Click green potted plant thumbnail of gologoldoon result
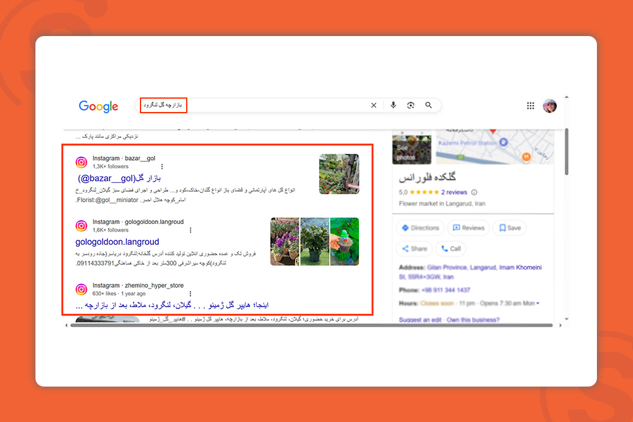The width and height of the screenshot is (633, 422). (x=315, y=242)
